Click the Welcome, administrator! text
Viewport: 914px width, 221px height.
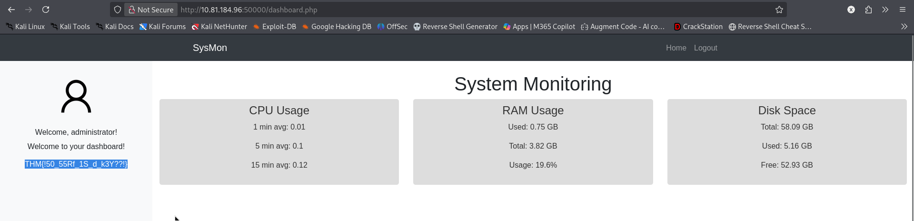[76, 132]
